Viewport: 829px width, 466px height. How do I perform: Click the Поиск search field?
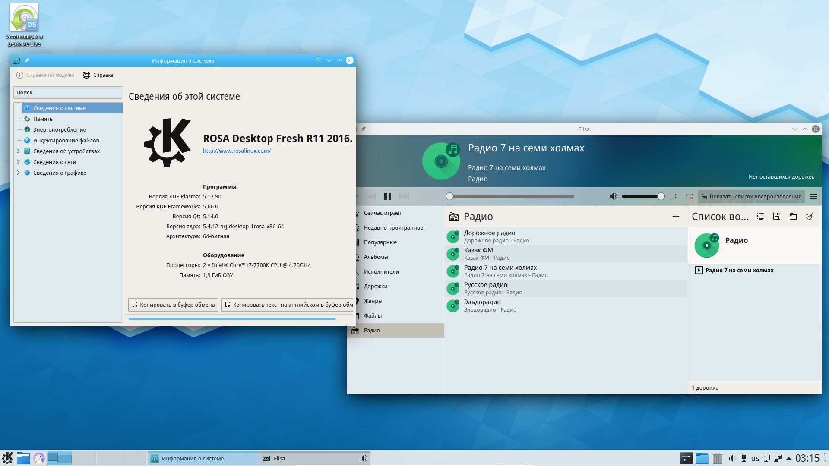[x=68, y=92]
